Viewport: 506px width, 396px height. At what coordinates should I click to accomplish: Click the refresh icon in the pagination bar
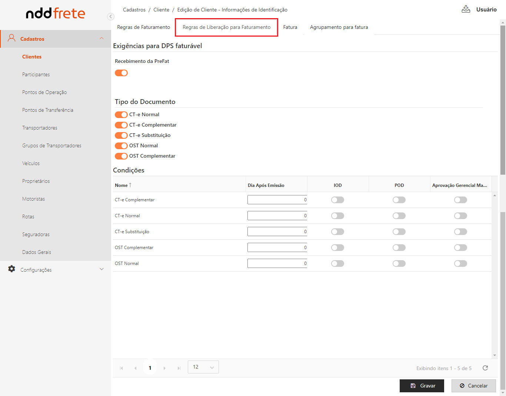pyautogui.click(x=485, y=368)
